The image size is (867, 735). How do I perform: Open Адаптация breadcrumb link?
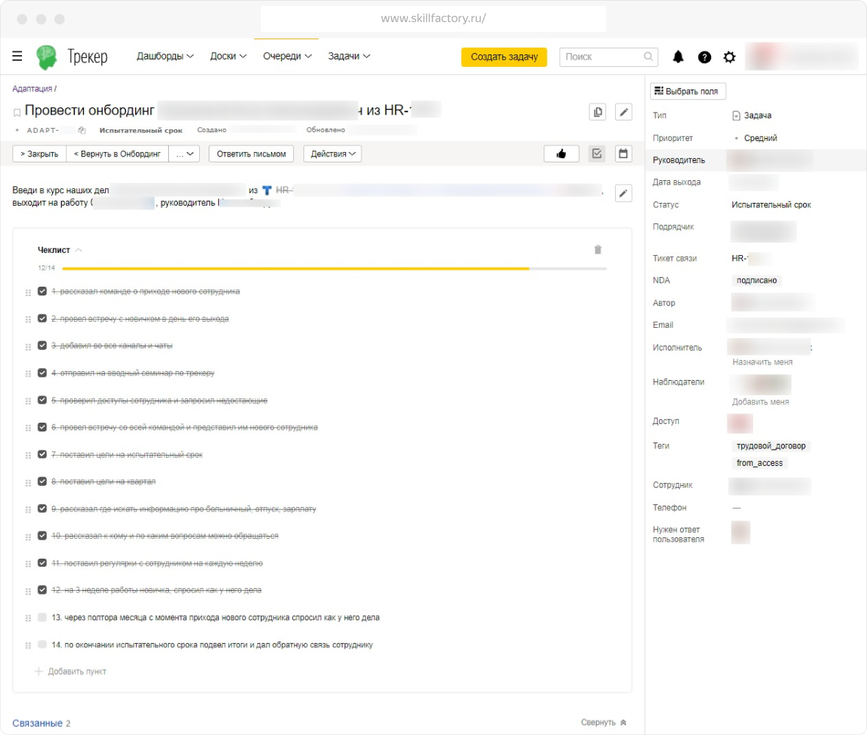(32, 88)
